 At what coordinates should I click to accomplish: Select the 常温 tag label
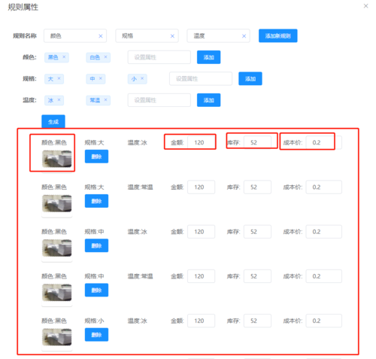[95, 100]
